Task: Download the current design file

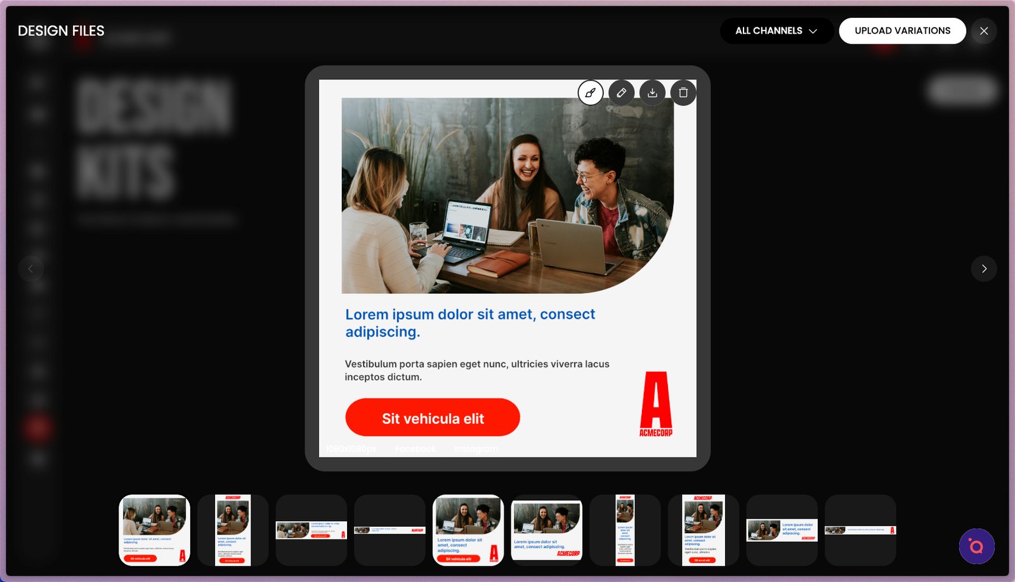Action: coord(652,93)
